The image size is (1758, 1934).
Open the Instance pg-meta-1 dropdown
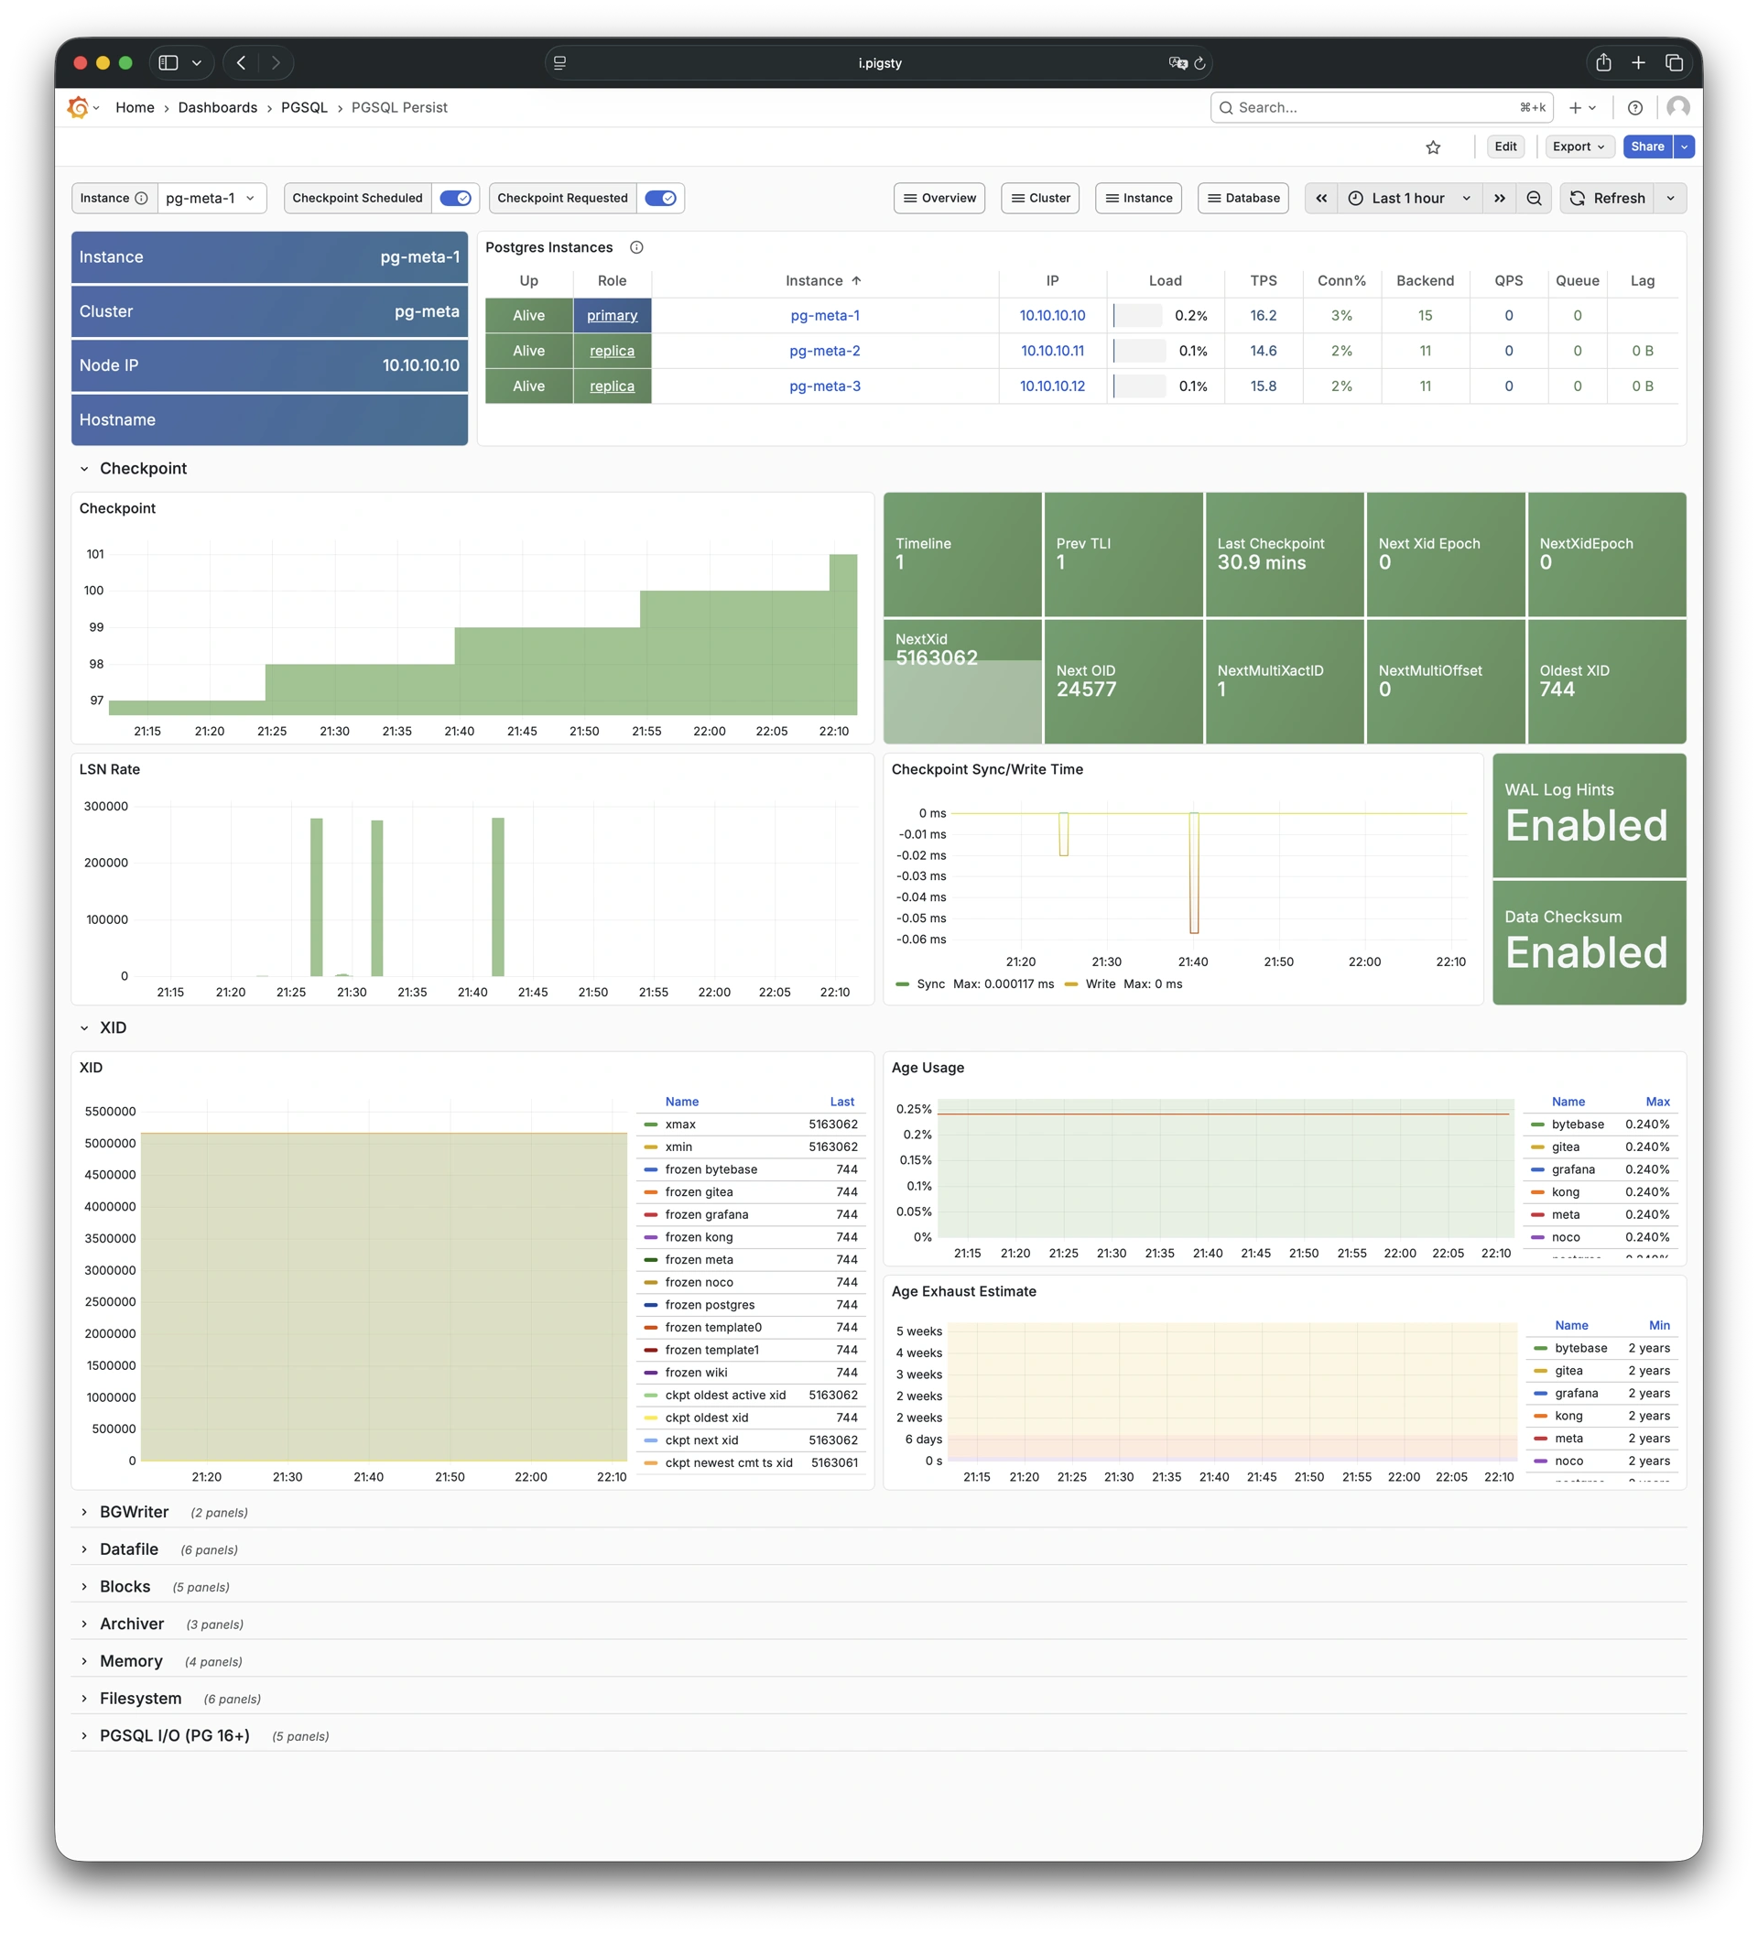pos(211,199)
